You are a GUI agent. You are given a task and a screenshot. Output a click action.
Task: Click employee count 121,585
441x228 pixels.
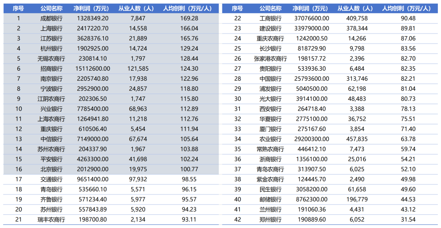coord(138,68)
